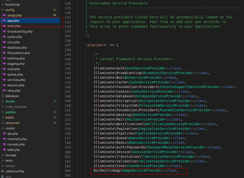The image size is (244, 178).
Task: Open auth.php in the config folder
Action: tap(14, 26)
